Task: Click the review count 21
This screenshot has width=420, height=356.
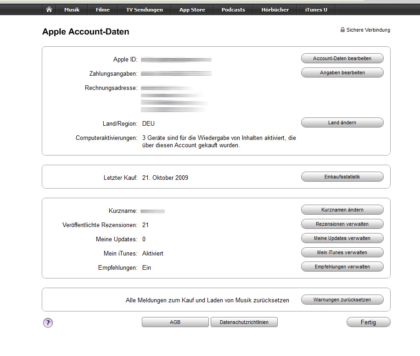Action: click(146, 225)
